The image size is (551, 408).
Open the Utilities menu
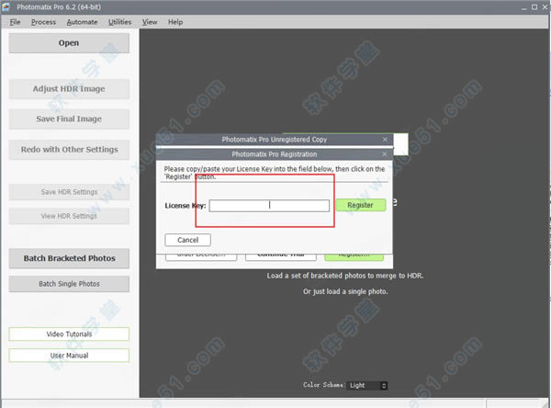coord(119,22)
